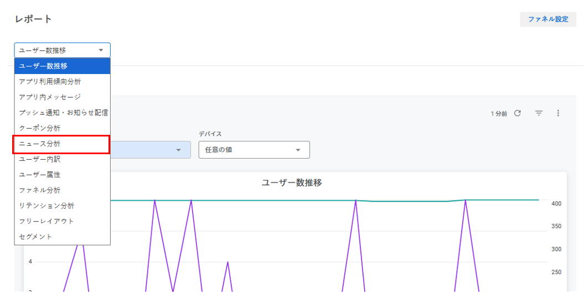Choose フリーレイアウト from the list
585x294 pixels.
tap(63, 222)
